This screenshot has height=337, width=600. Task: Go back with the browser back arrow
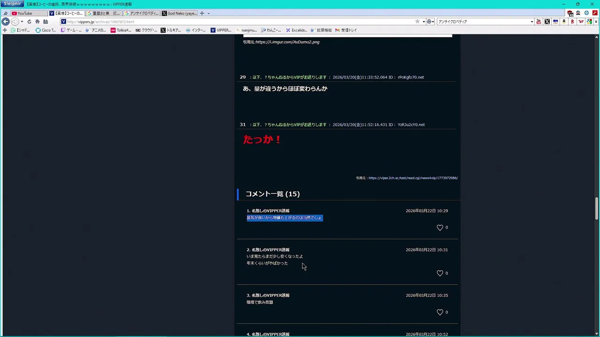tap(6, 22)
